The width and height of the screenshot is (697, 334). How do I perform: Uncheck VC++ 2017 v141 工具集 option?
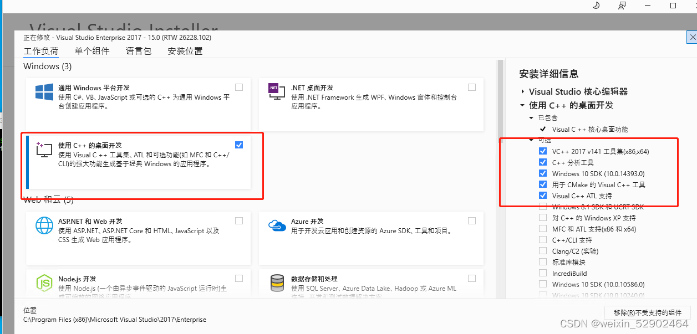[x=543, y=151]
